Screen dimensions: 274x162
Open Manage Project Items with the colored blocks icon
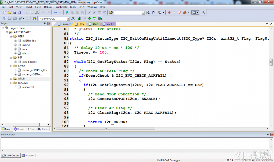pyautogui.click(x=79, y=18)
